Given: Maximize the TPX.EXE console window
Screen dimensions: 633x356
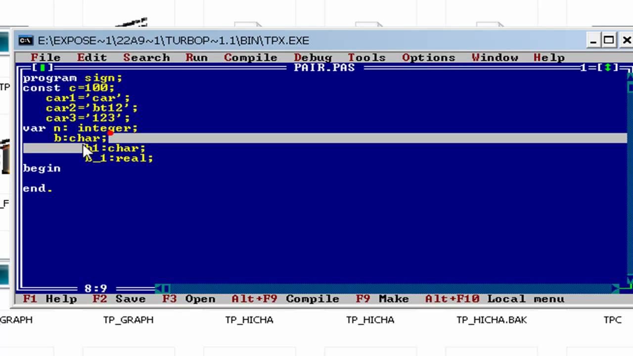Looking at the screenshot, I should click(609, 41).
